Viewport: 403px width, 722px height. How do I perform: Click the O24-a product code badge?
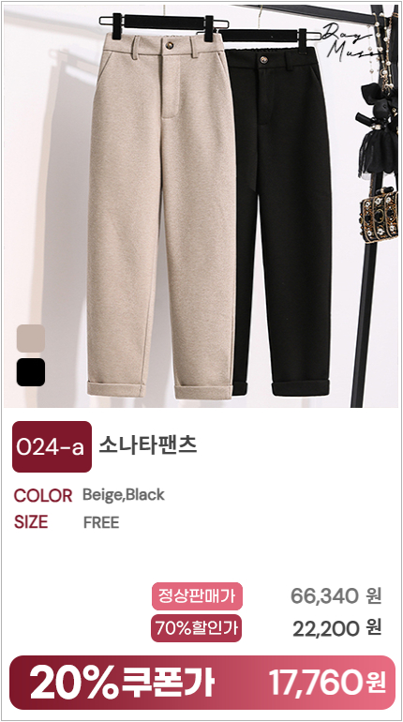coord(52,446)
